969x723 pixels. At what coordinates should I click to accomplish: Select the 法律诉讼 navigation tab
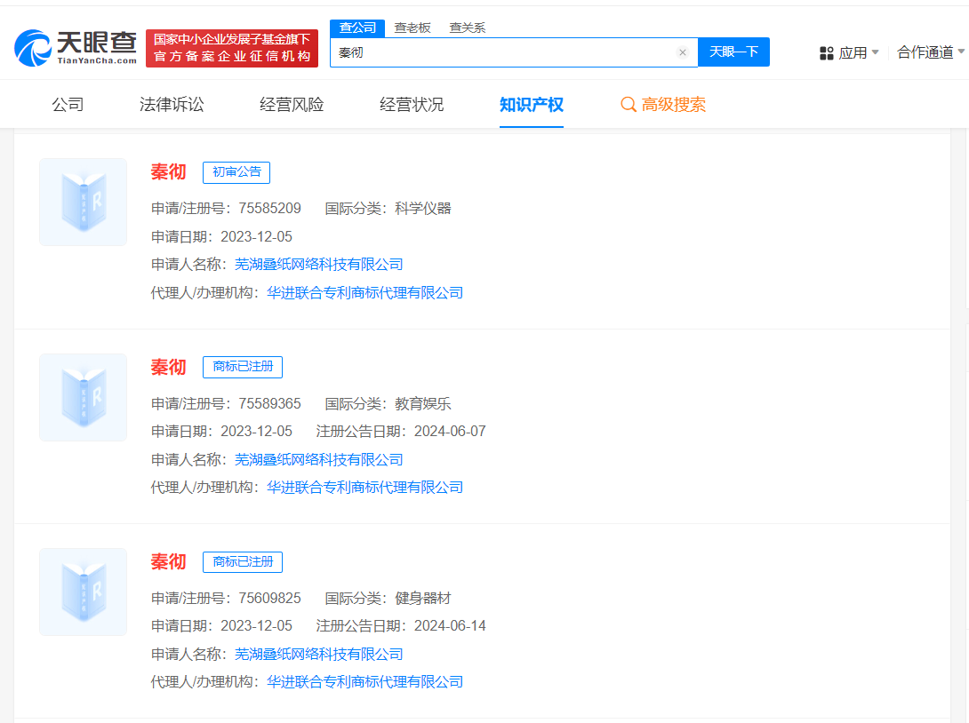172,105
